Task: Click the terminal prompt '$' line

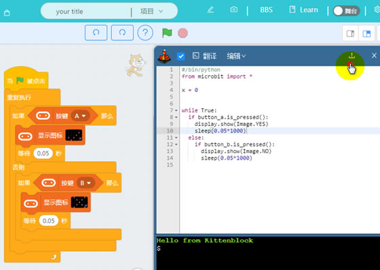Action: tap(159, 248)
